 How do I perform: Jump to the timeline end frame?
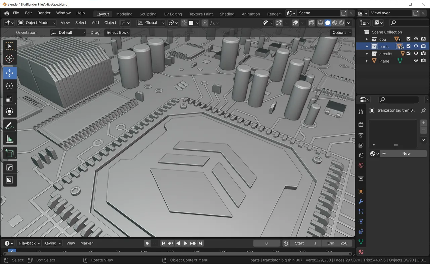coord(200,243)
